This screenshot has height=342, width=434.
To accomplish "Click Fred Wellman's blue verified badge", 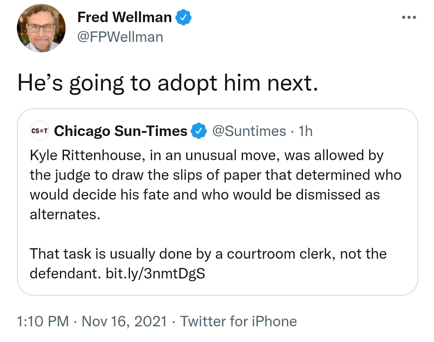I will pos(183,17).
